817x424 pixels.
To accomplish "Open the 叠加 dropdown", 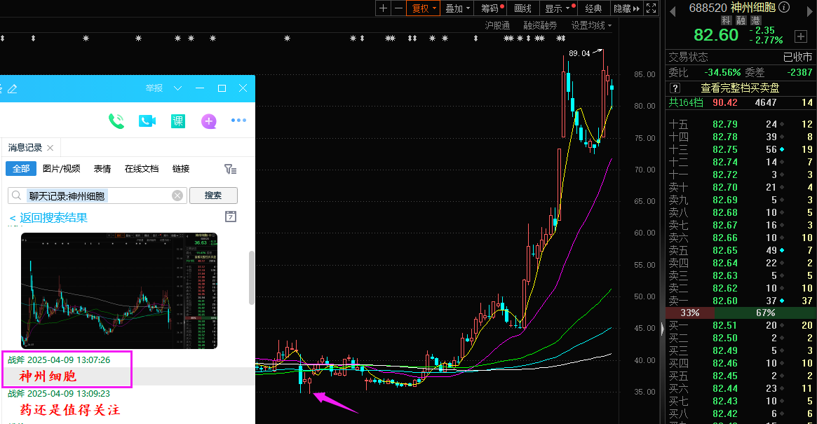I will point(457,8).
